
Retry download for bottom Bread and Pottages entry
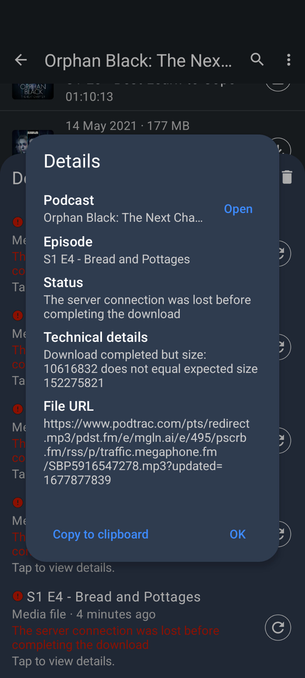278,628
